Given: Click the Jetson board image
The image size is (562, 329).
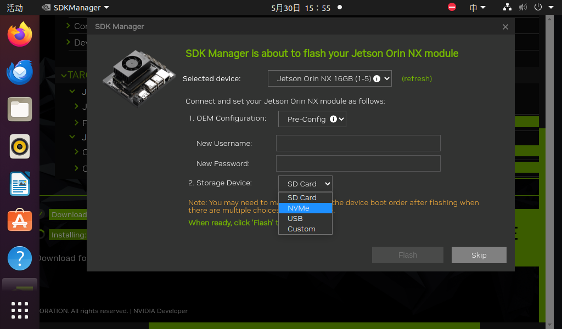Looking at the screenshot, I should point(139,78).
